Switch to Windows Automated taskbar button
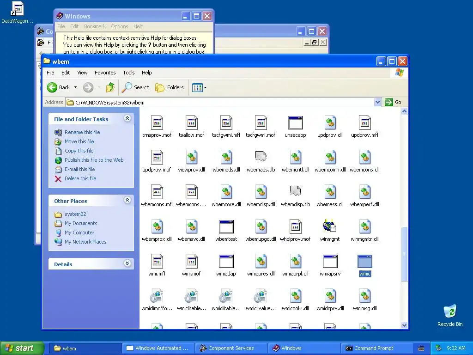 coord(158,349)
